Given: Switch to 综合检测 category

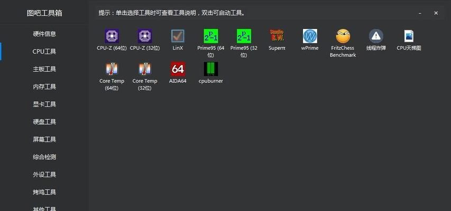Looking at the screenshot, I should (44, 157).
